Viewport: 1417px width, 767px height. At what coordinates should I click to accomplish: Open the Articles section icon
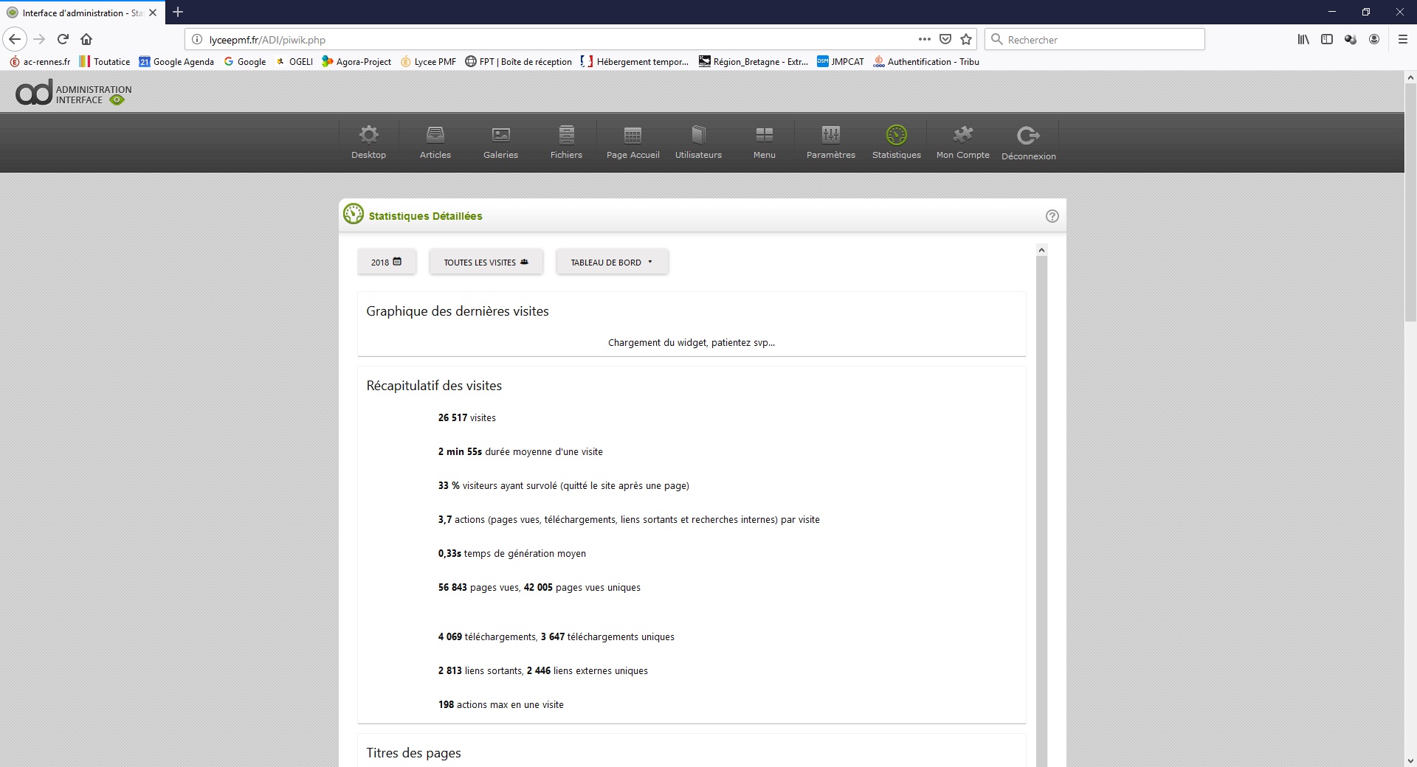(x=435, y=135)
